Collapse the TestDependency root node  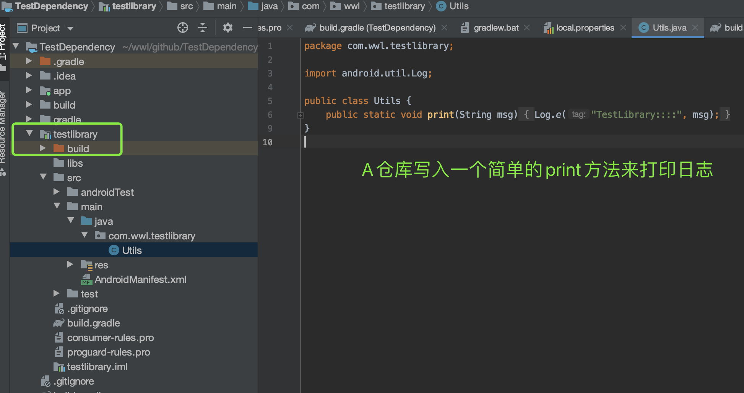click(16, 46)
